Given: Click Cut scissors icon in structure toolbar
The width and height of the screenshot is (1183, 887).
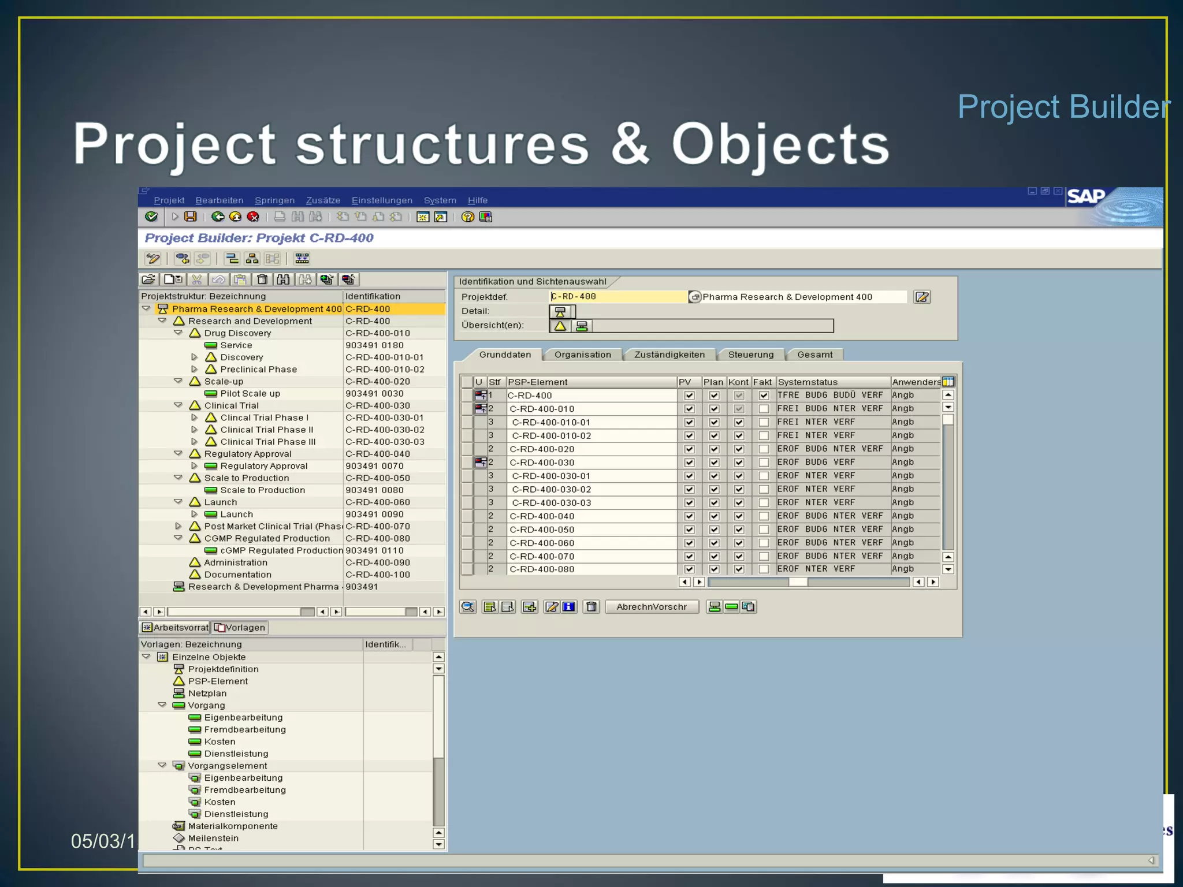Looking at the screenshot, I should click(196, 279).
